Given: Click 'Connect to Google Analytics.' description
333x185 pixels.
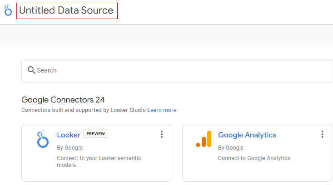Looking at the screenshot, I should pos(255,158).
